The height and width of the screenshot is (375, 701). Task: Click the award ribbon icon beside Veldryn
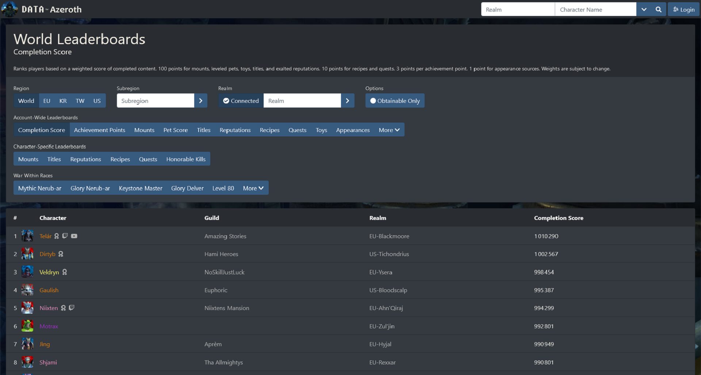65,272
